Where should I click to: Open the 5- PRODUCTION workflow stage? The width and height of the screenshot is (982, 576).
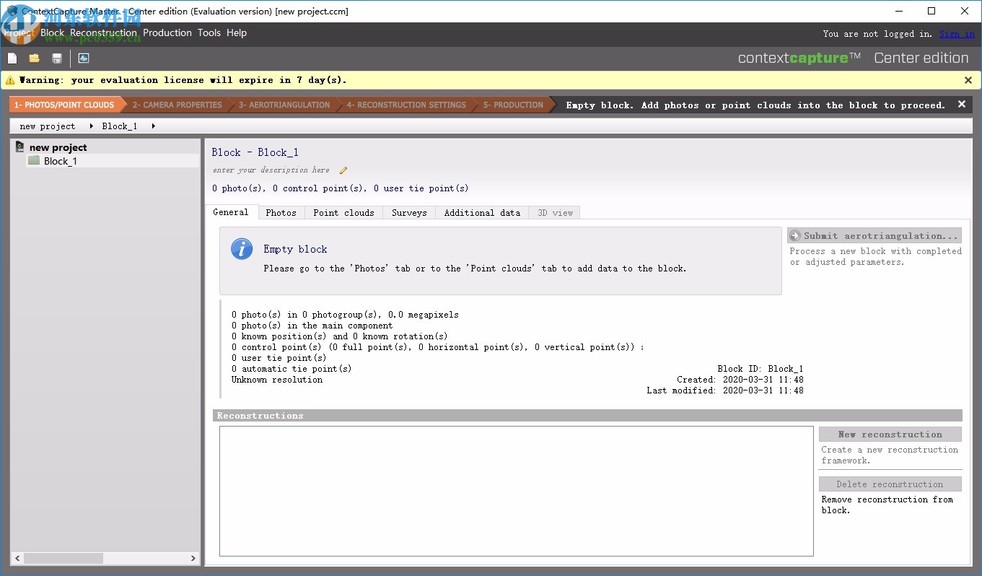point(514,104)
